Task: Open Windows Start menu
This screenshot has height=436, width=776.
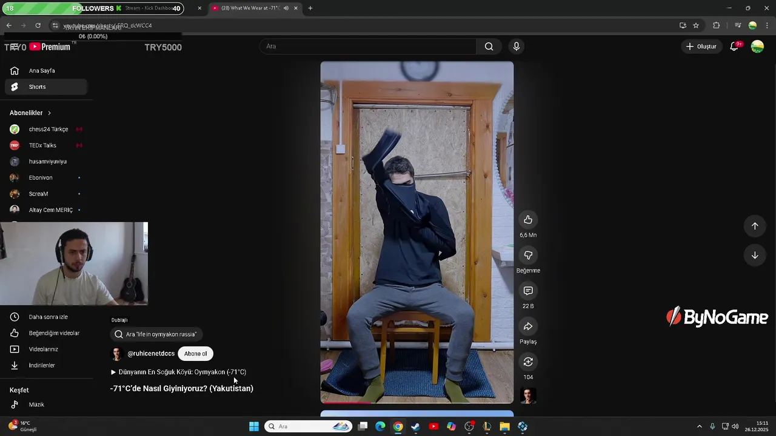Action: coord(254,426)
